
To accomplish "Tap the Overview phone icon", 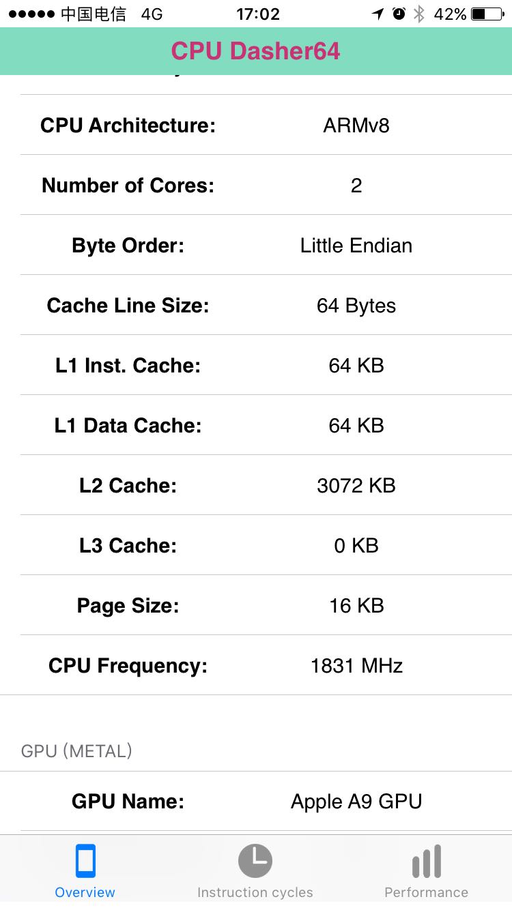I will pos(85,861).
